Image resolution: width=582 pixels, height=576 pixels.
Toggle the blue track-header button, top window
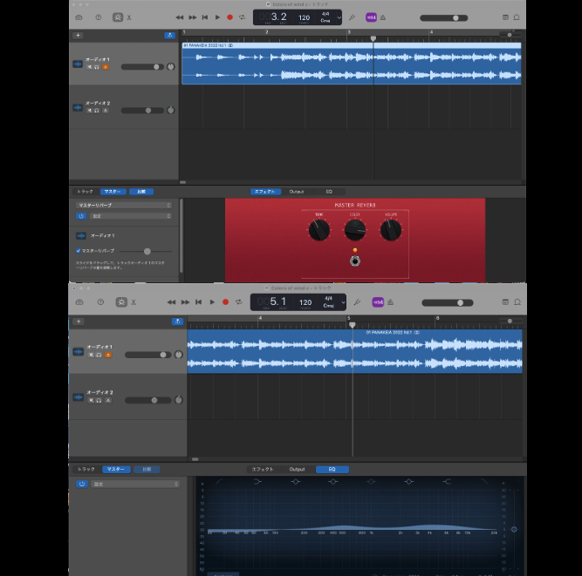pos(169,35)
